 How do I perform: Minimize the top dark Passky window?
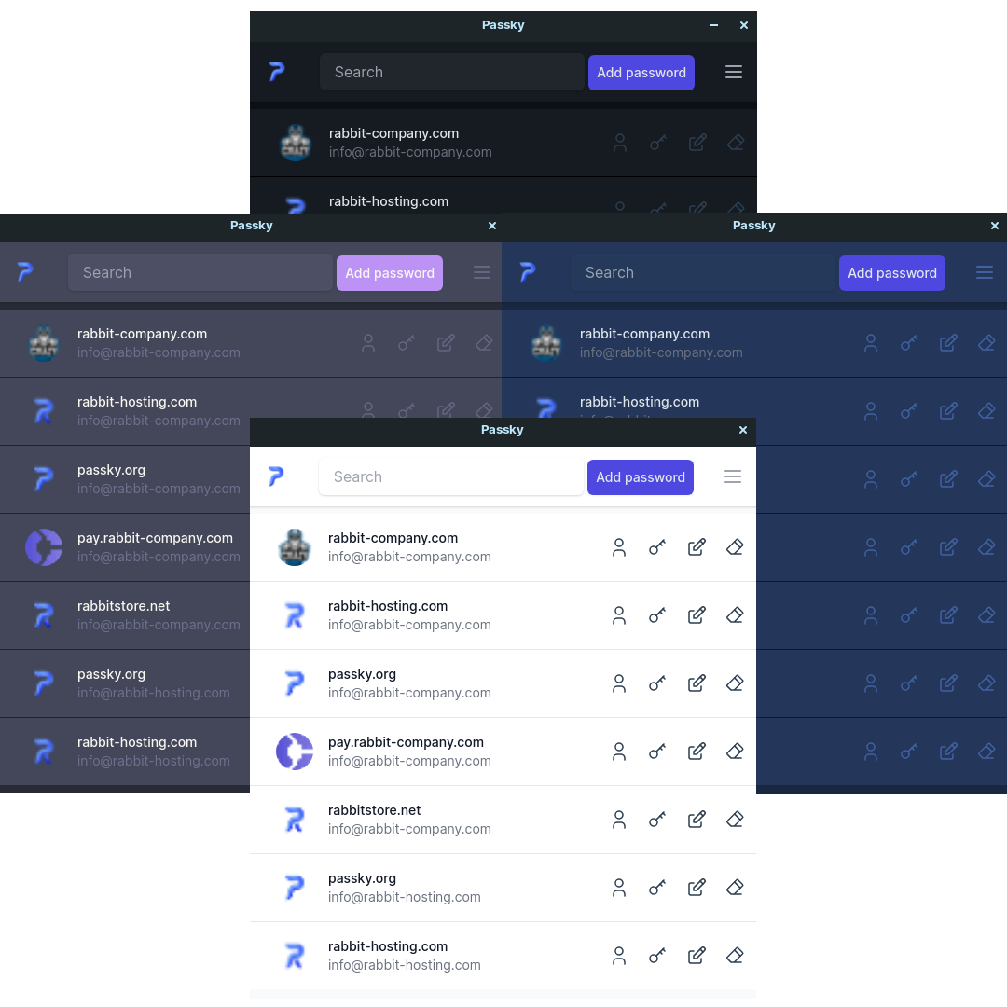pos(714,25)
